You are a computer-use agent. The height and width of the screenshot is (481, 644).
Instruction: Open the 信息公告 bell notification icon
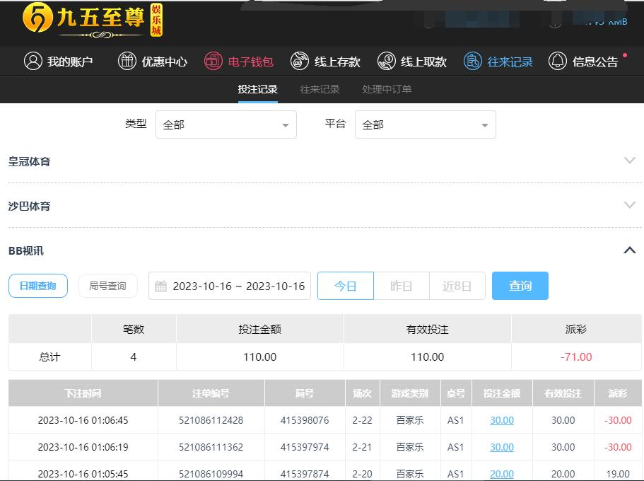pyautogui.click(x=558, y=61)
